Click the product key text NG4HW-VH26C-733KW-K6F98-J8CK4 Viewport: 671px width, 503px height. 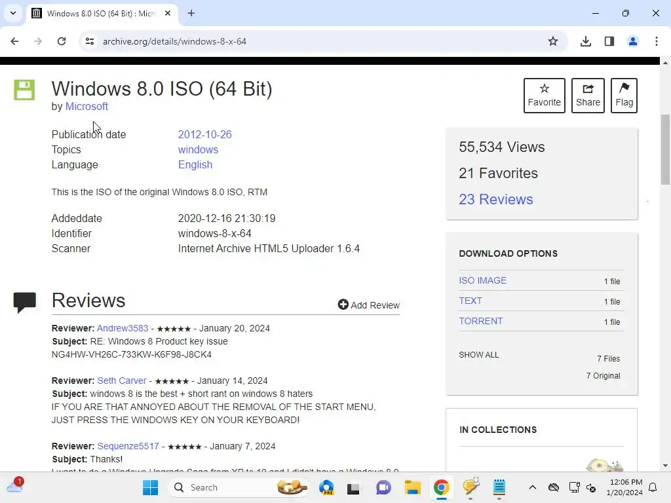131,354
